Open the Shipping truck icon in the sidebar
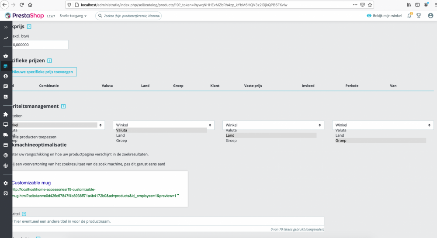This screenshot has width=437, height=238. (x=6, y=135)
